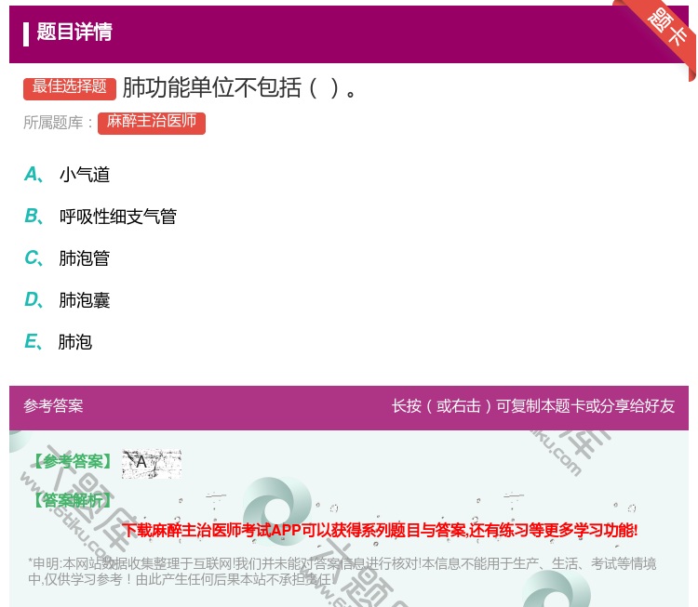Open the answer image showing A

(x=151, y=463)
